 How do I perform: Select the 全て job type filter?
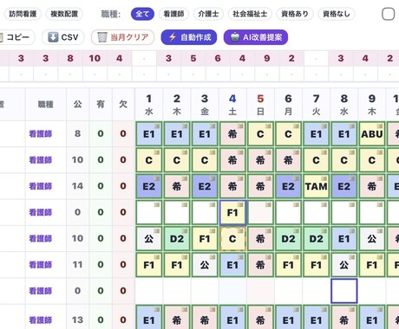(x=142, y=14)
